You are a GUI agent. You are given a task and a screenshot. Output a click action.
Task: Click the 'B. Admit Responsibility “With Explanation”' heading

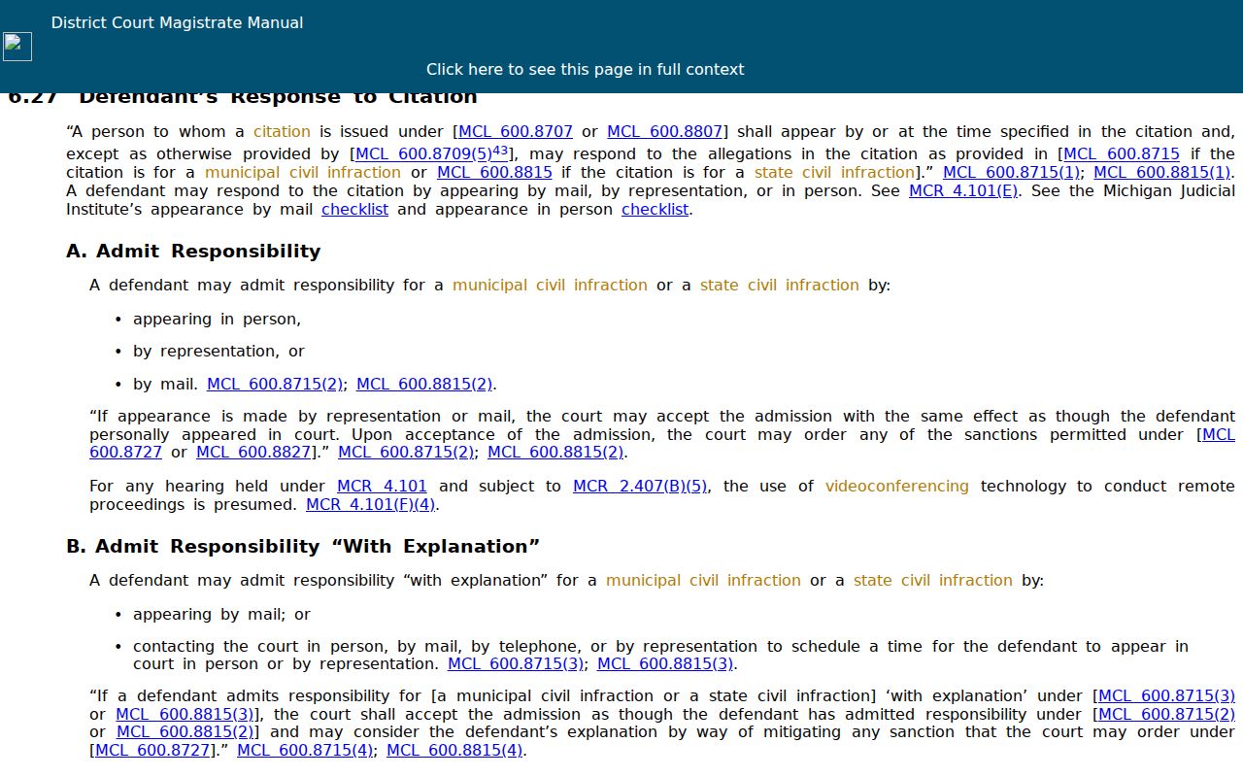tap(303, 547)
